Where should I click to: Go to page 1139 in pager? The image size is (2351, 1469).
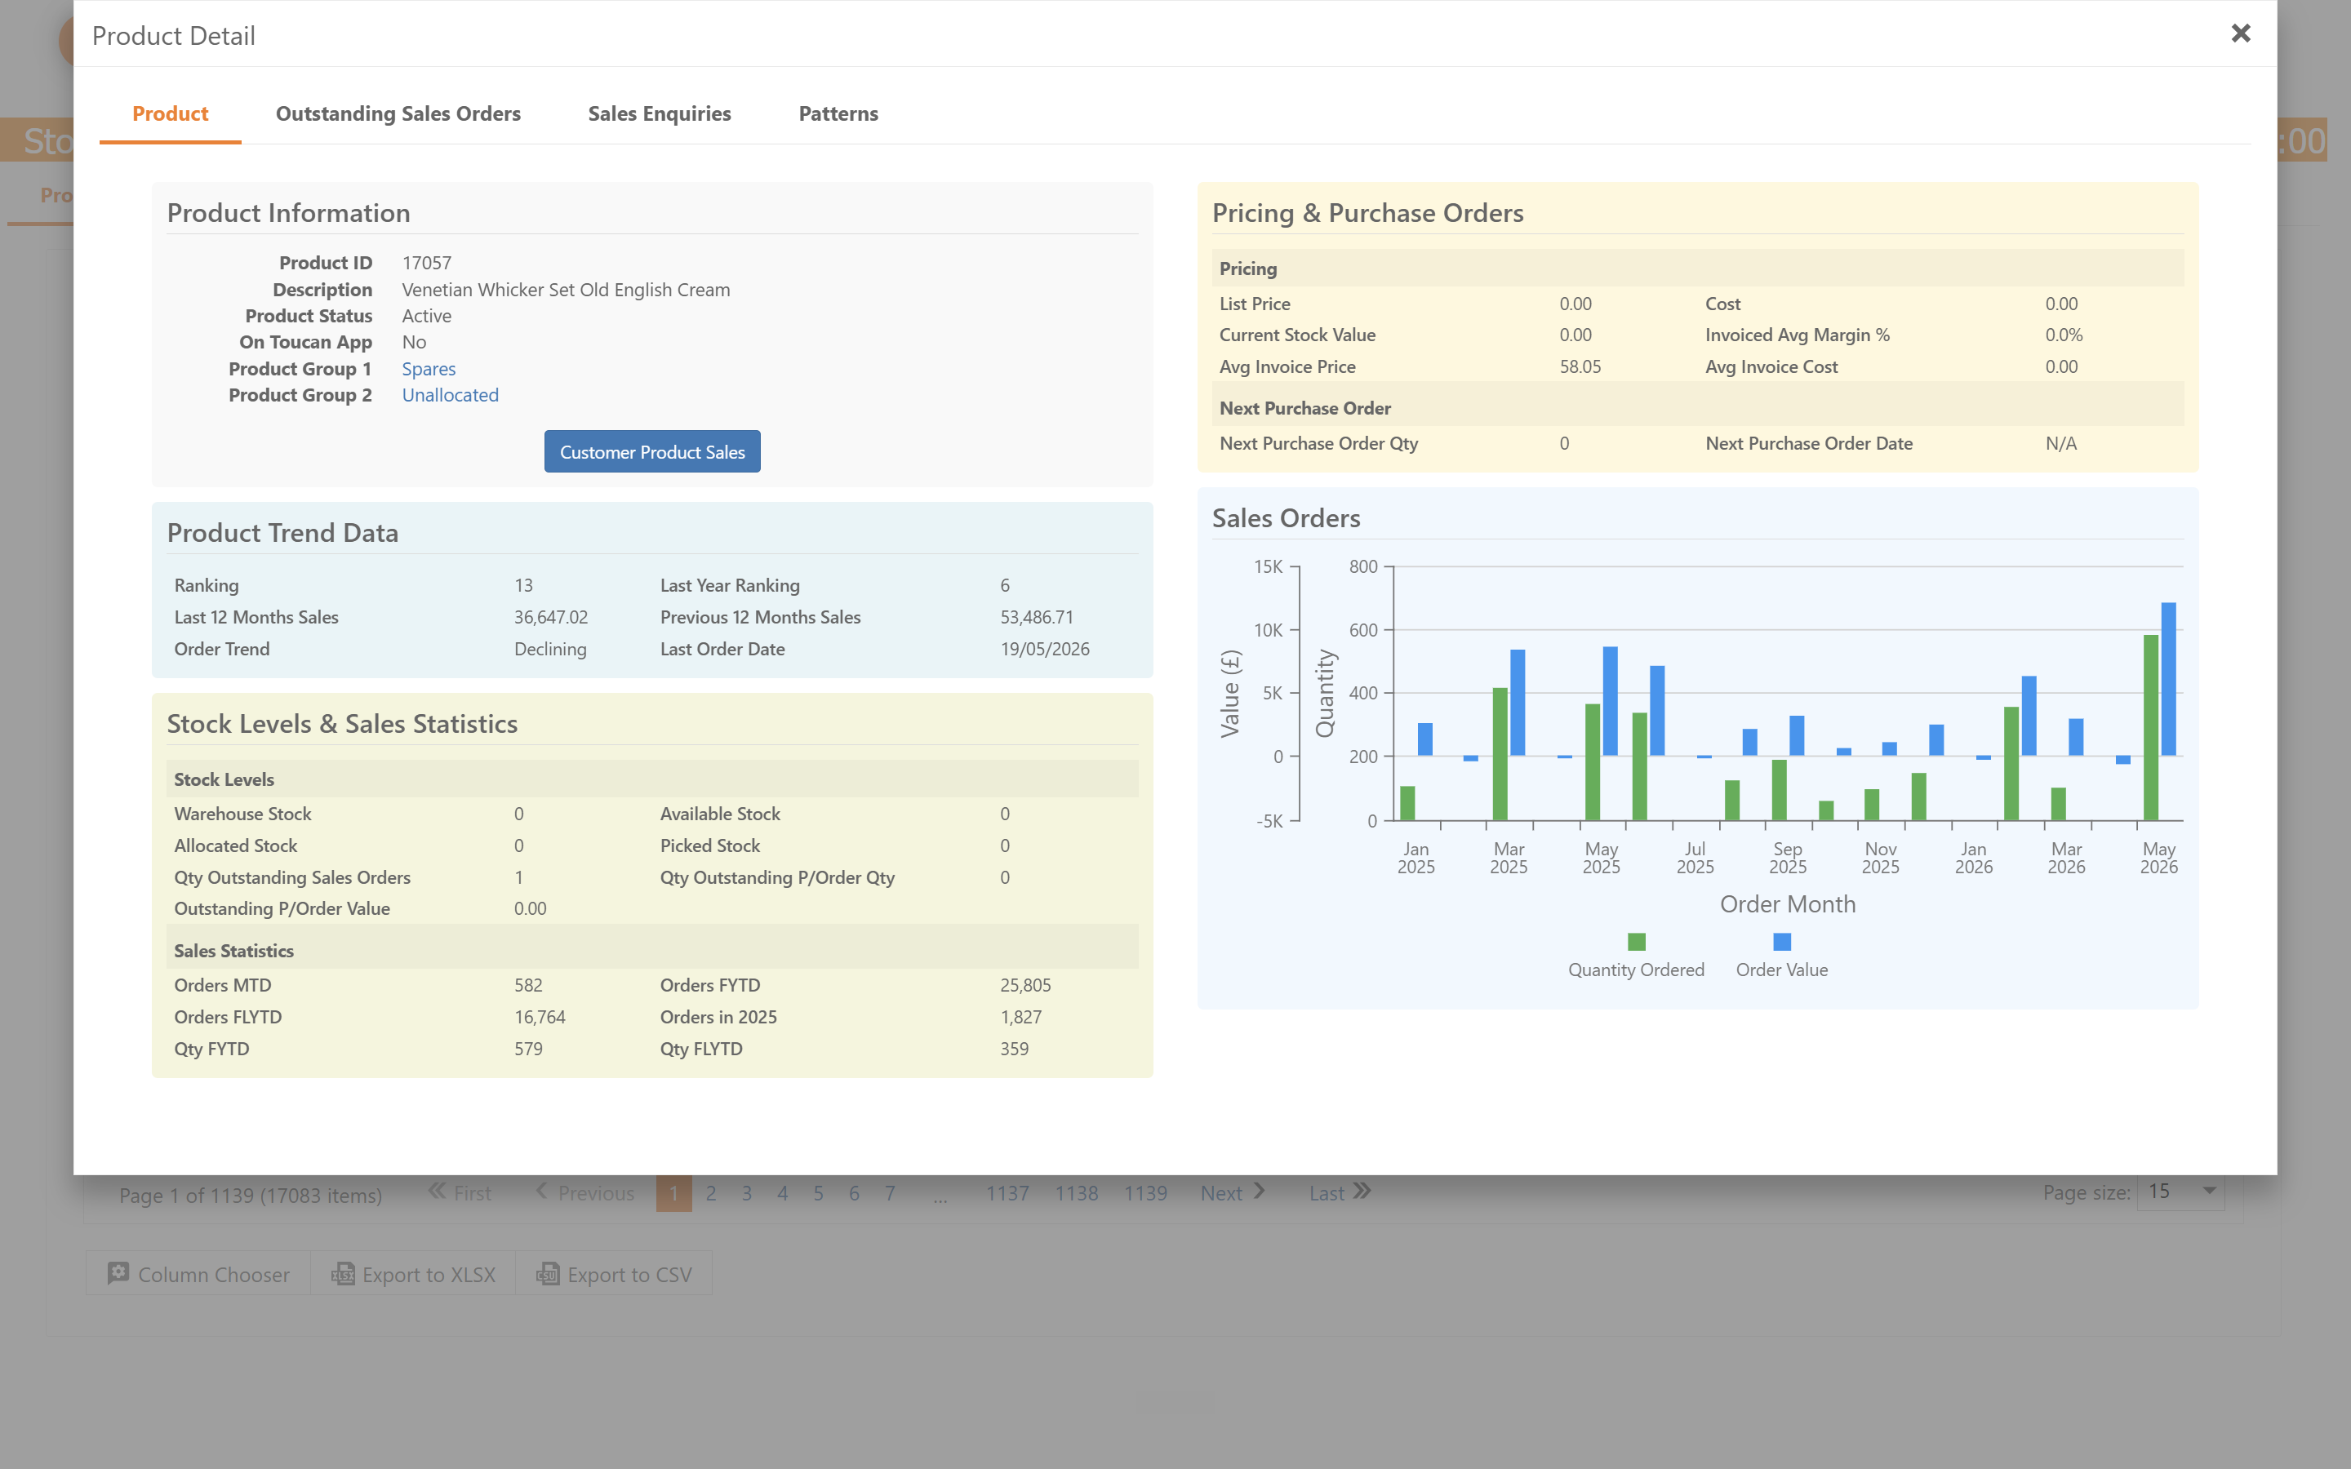1145,1193
